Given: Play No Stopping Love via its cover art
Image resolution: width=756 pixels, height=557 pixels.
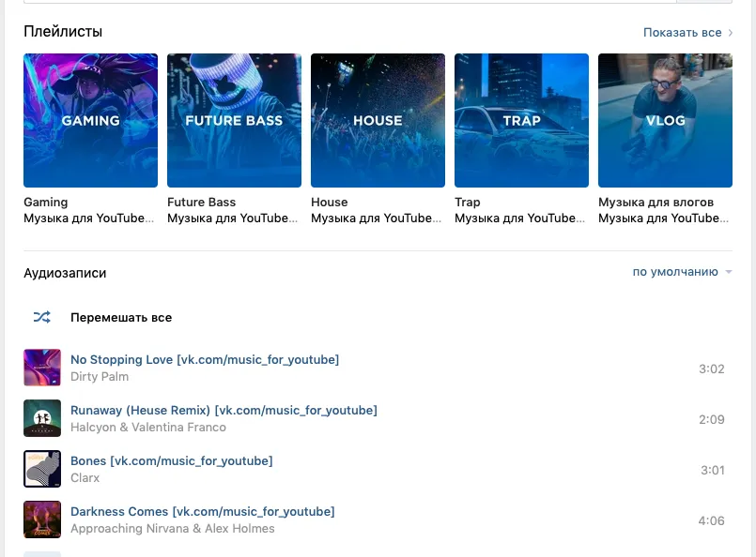Looking at the screenshot, I should pos(42,368).
